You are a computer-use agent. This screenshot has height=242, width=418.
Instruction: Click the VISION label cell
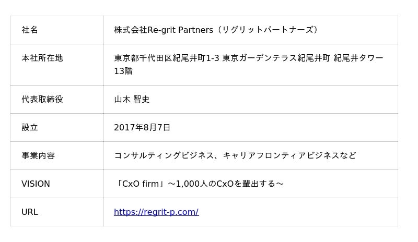tap(36, 184)
